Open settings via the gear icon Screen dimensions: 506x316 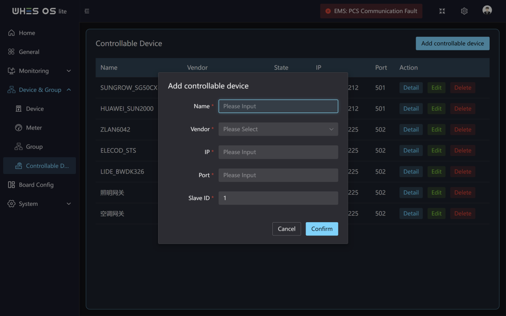point(464,11)
